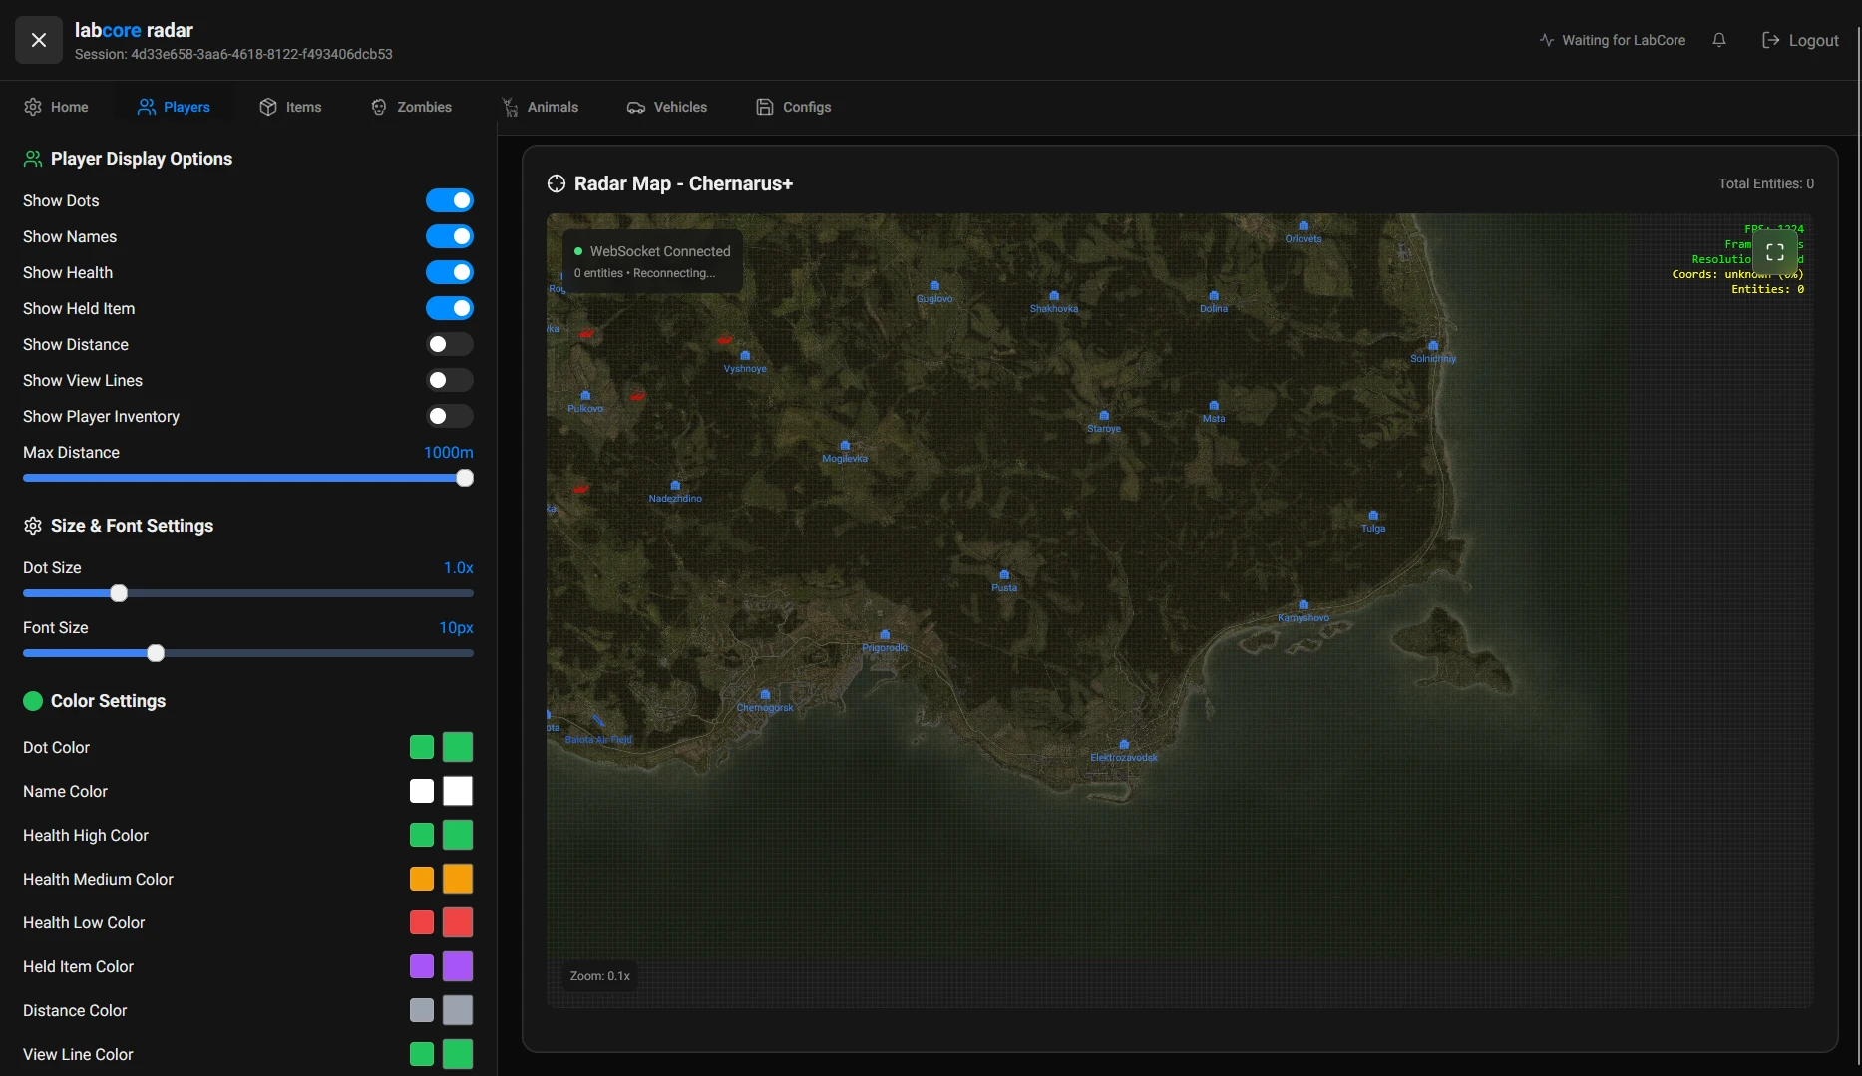
Task: Turn off the Show Dots switch
Action: pos(450,200)
